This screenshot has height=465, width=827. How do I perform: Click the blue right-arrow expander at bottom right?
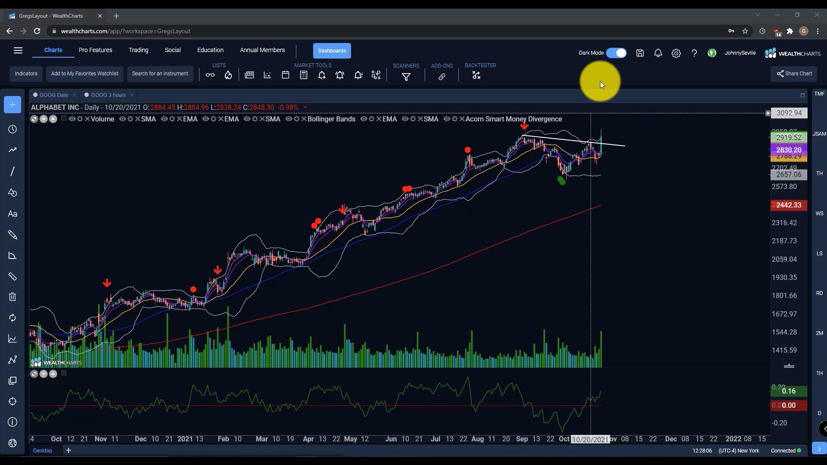pos(819,448)
